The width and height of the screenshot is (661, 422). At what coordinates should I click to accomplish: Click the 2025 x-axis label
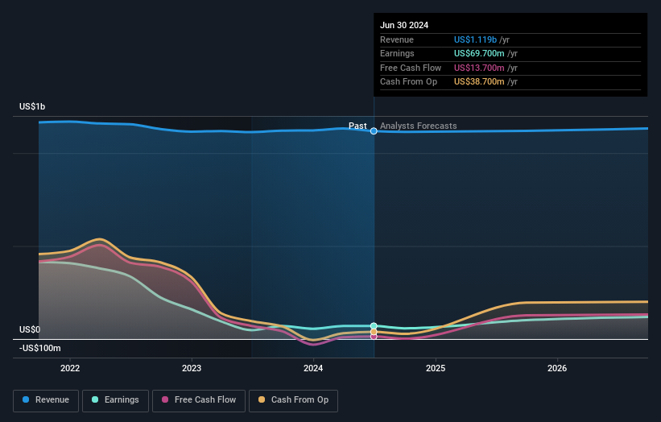(436, 368)
